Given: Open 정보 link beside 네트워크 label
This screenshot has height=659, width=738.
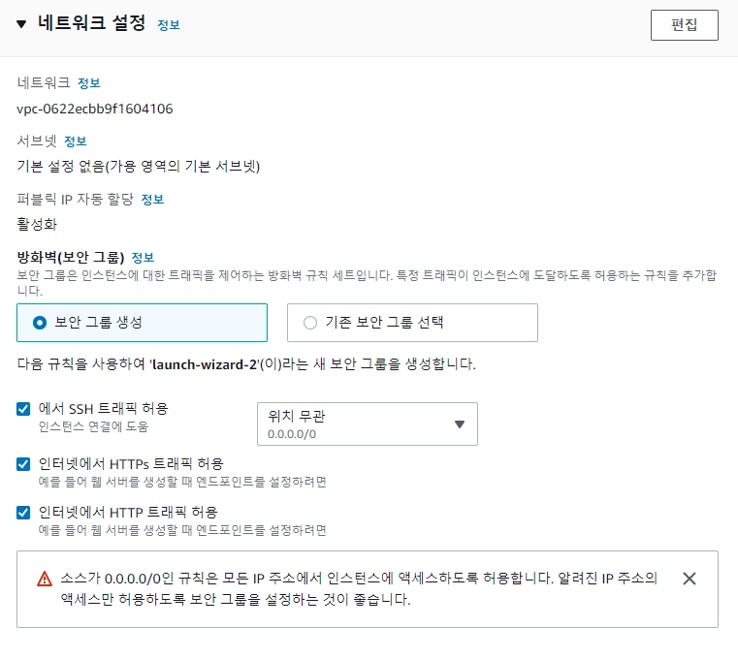Looking at the screenshot, I should point(89,83).
